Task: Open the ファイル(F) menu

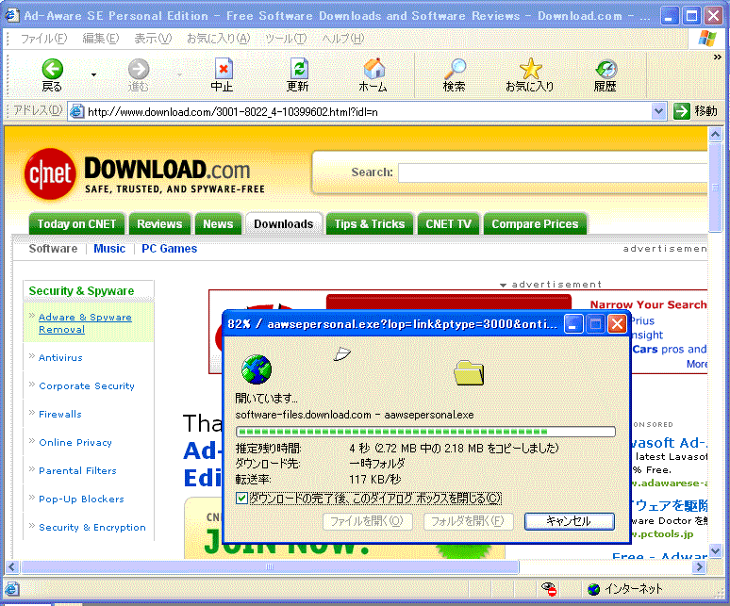Action: pos(43,38)
